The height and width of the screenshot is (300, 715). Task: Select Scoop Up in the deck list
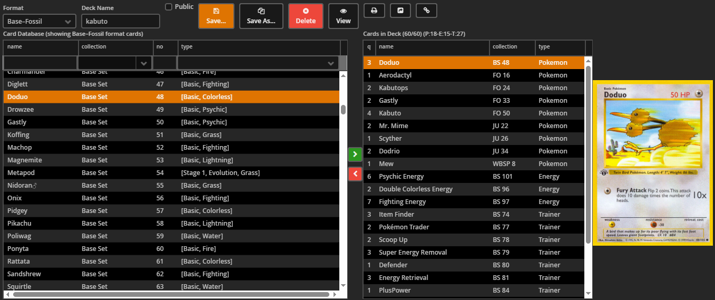pyautogui.click(x=474, y=240)
